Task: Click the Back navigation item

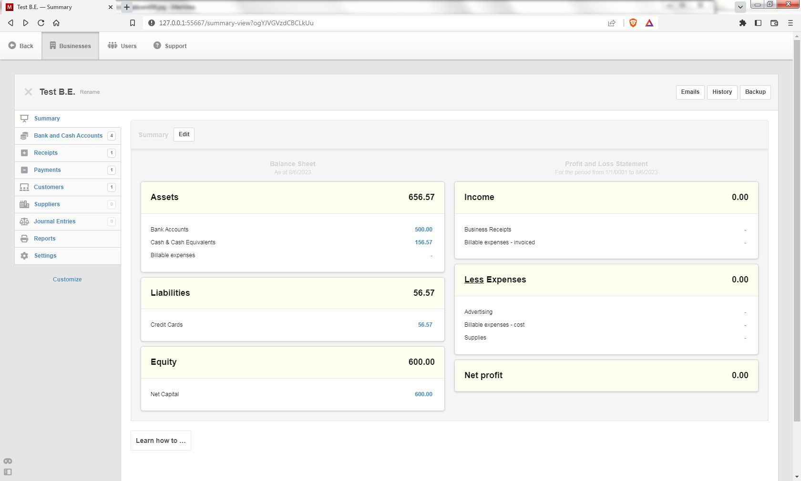Action: point(21,46)
